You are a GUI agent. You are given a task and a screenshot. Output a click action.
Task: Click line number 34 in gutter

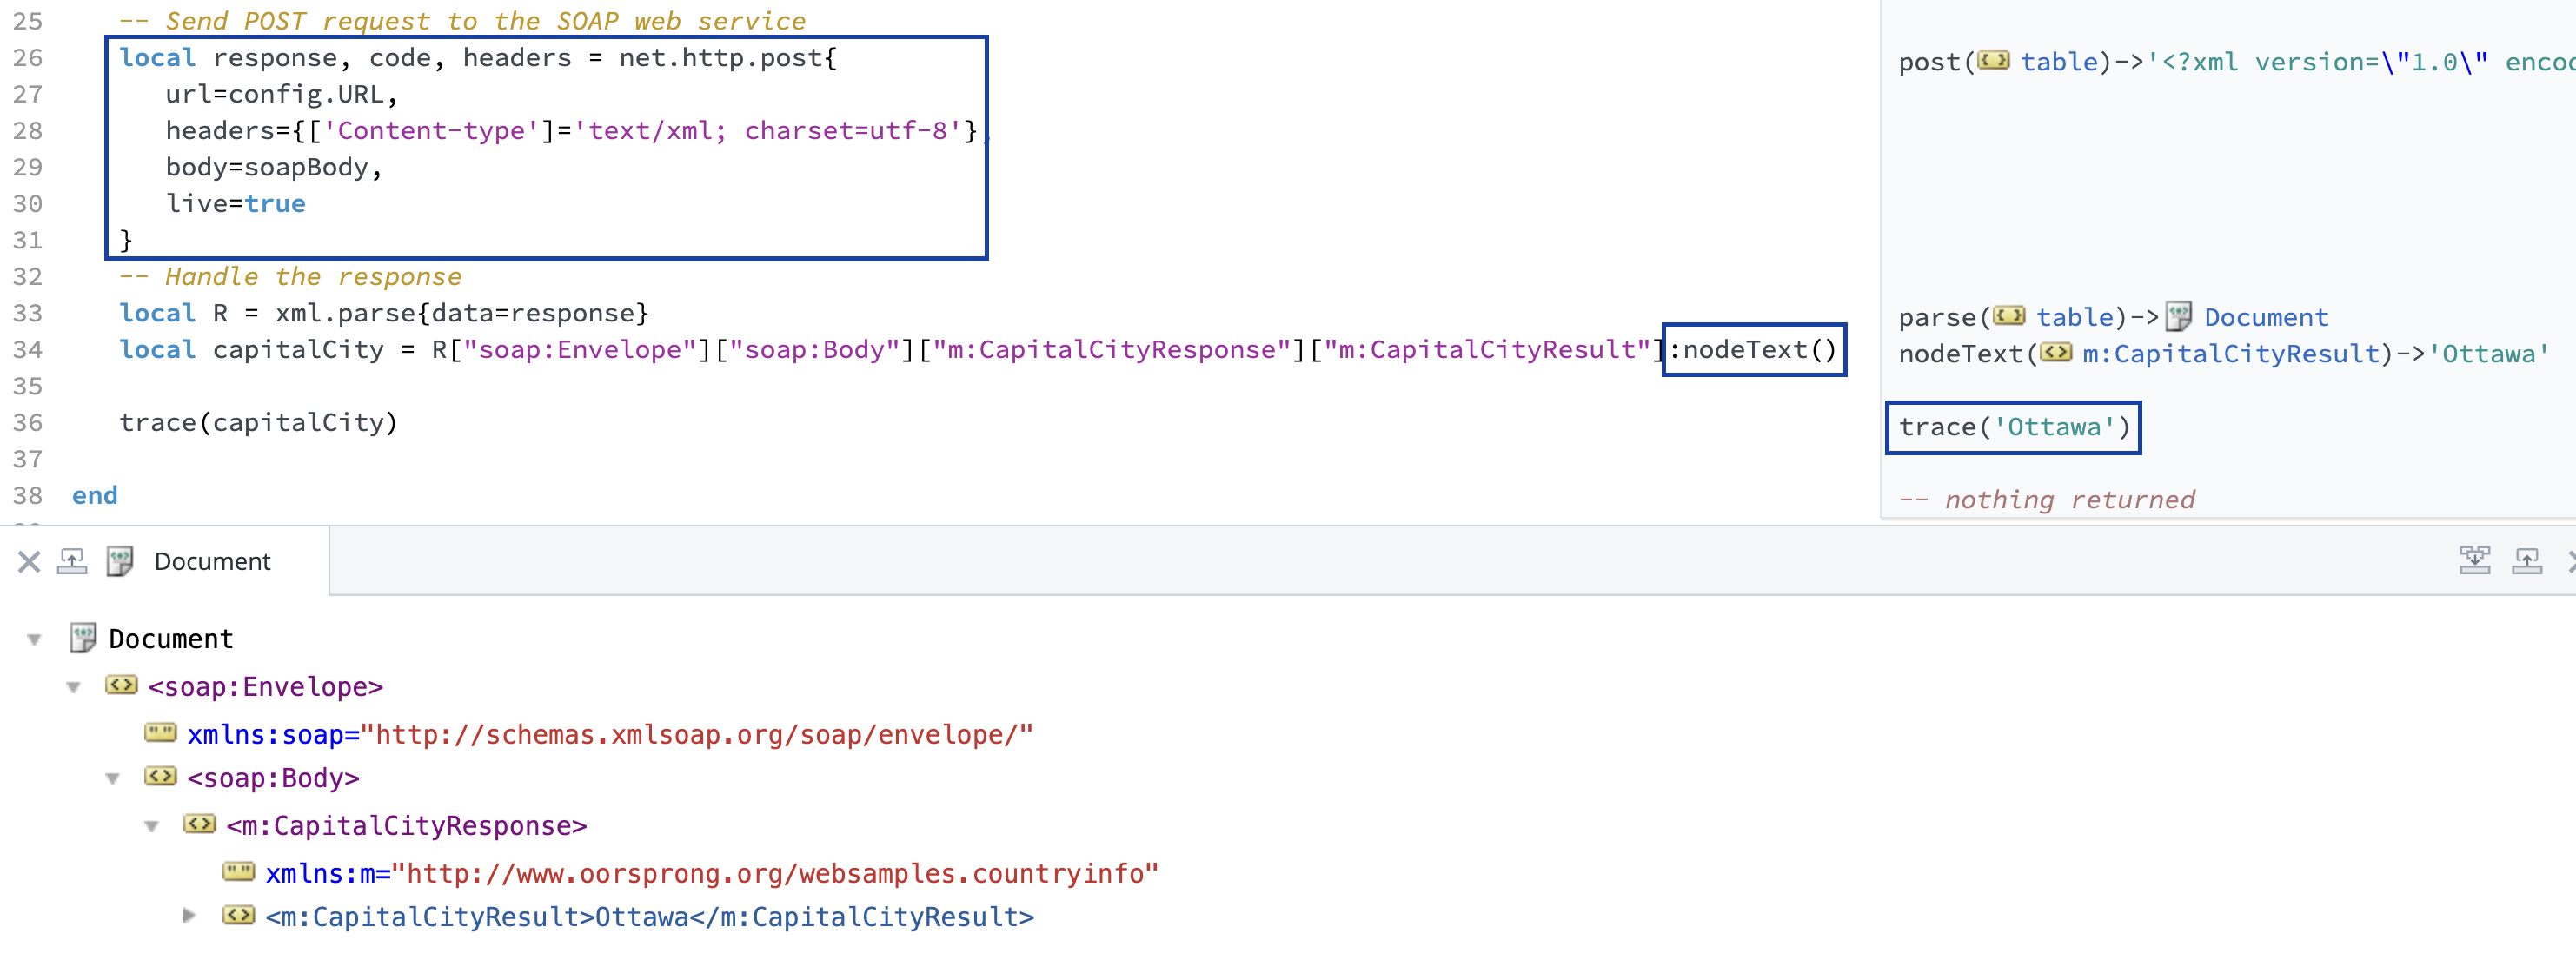click(x=28, y=350)
